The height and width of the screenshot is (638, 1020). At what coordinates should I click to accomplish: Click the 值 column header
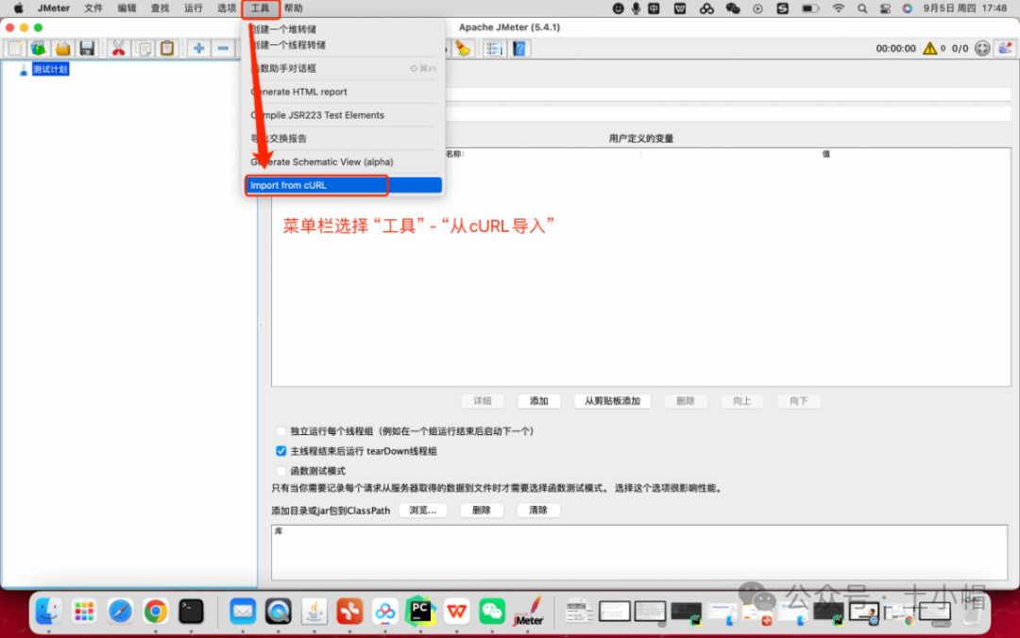(x=825, y=154)
